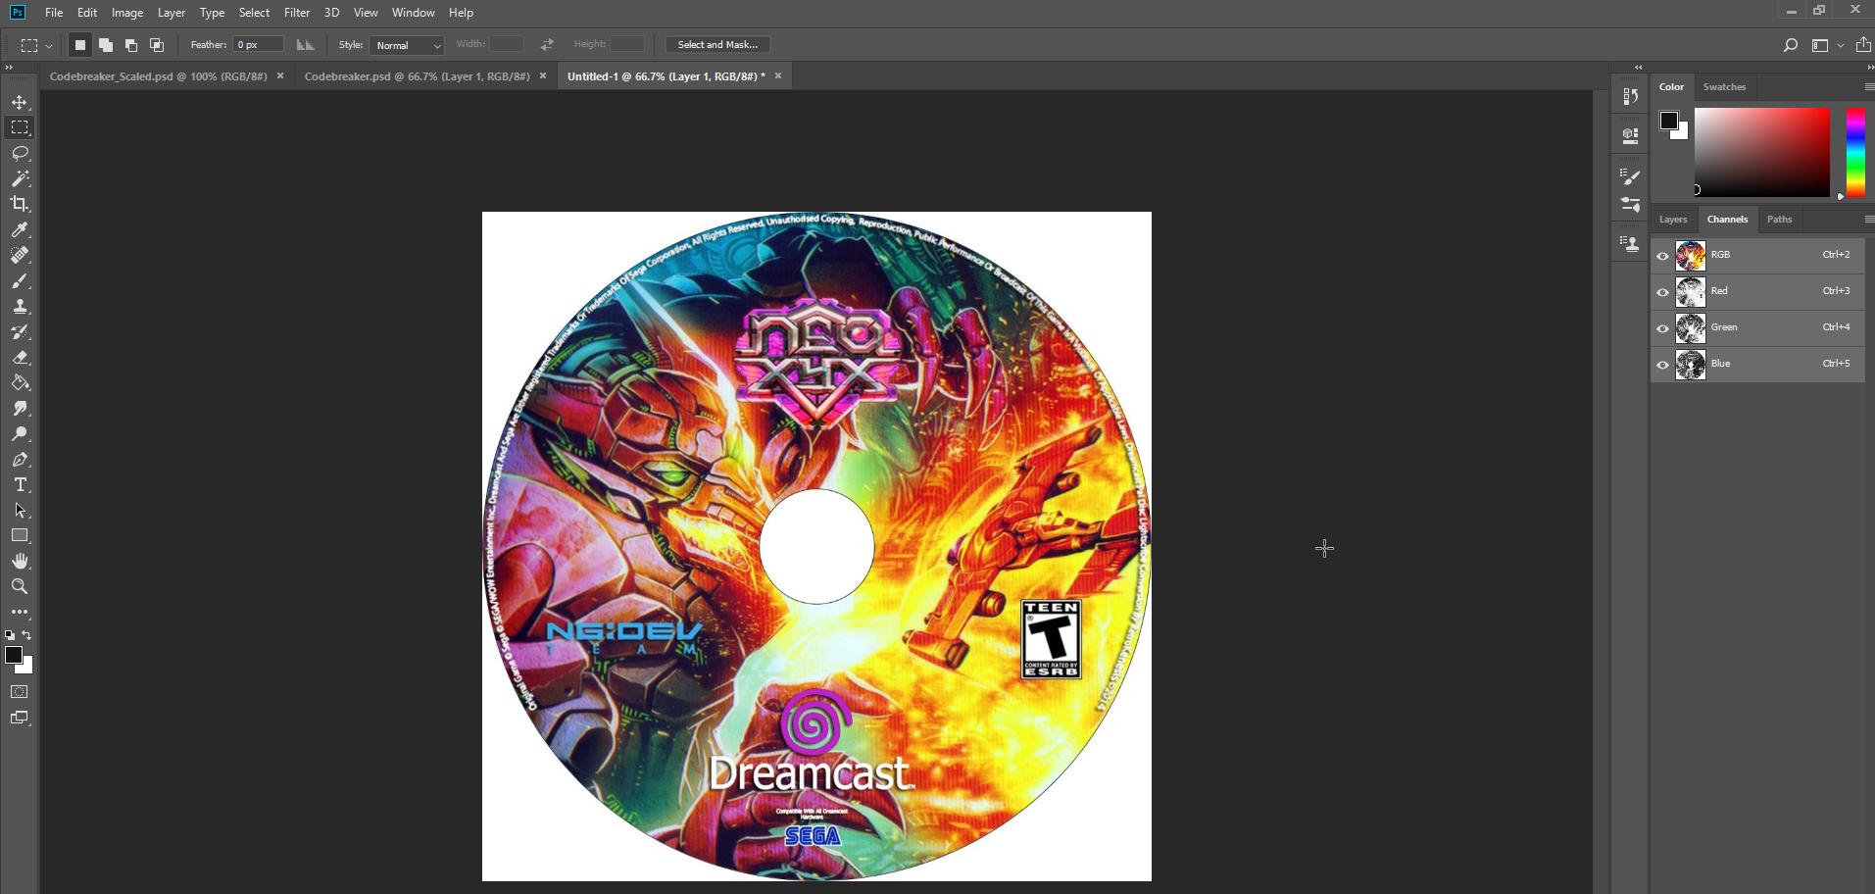
Task: Select the History Brush tool
Action: 20,331
